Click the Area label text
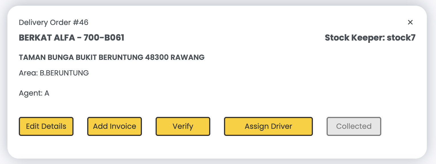 28,73
